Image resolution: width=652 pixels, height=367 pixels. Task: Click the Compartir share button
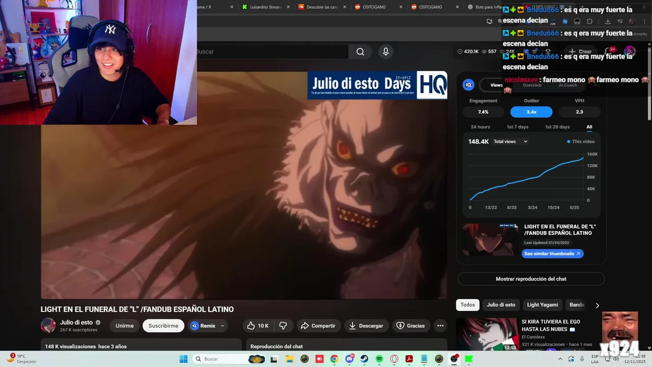click(x=318, y=326)
